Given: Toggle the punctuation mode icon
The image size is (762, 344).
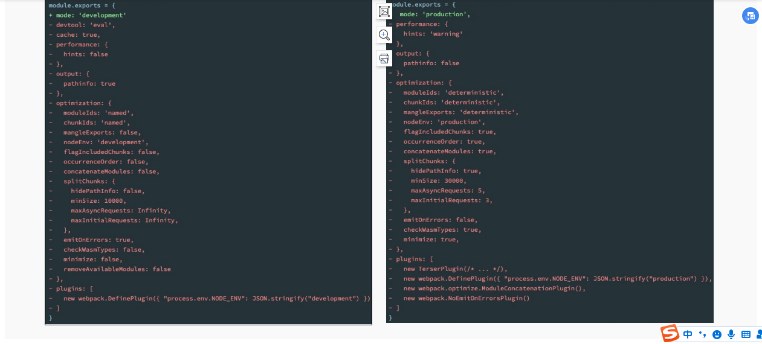Looking at the screenshot, I should 702,334.
